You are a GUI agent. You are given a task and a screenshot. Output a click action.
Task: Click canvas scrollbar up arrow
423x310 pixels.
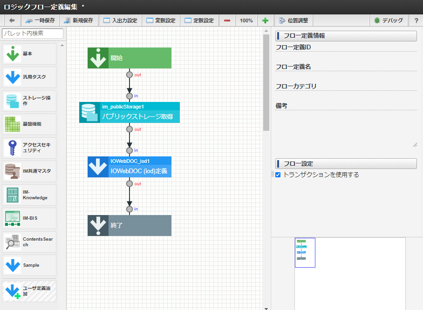click(x=266, y=31)
